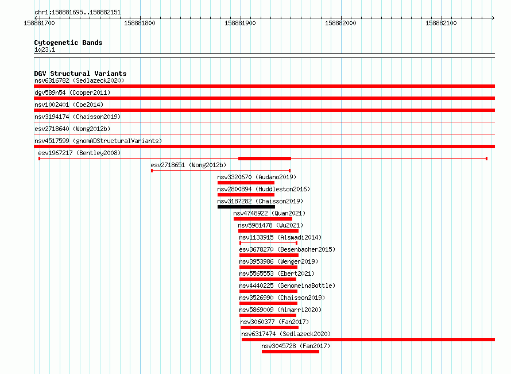Open the dgv589n54 (Cooper2011) variant
Image resolution: width=511 pixels, height=374 pixels.
(72, 92)
